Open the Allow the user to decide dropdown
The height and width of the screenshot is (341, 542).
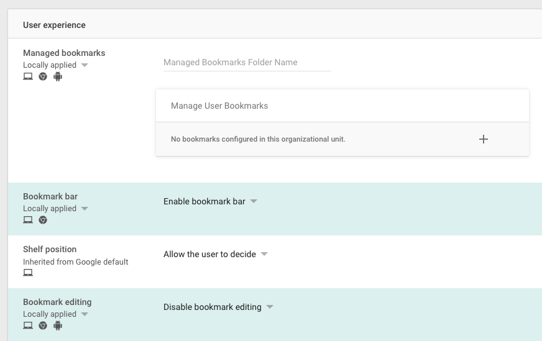tap(215, 254)
